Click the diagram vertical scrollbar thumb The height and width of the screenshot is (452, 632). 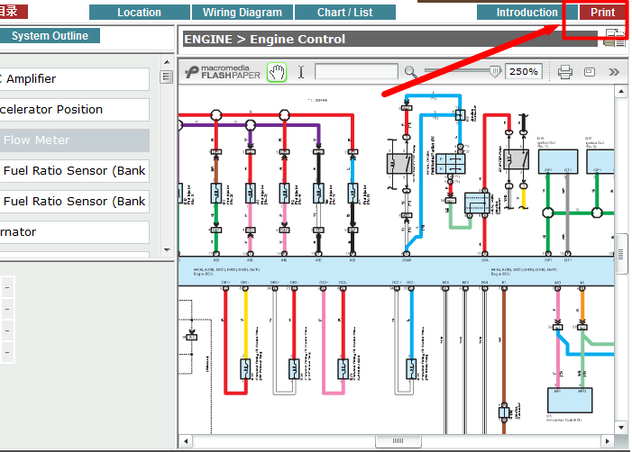click(620, 254)
